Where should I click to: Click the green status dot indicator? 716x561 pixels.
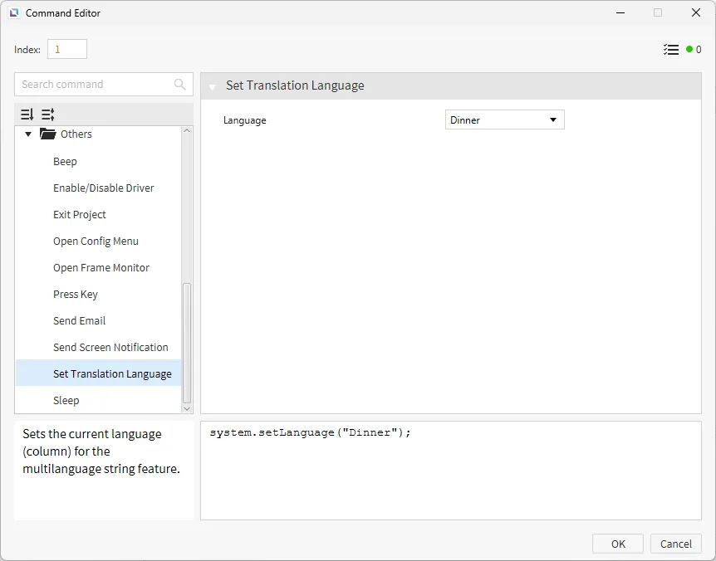point(689,50)
